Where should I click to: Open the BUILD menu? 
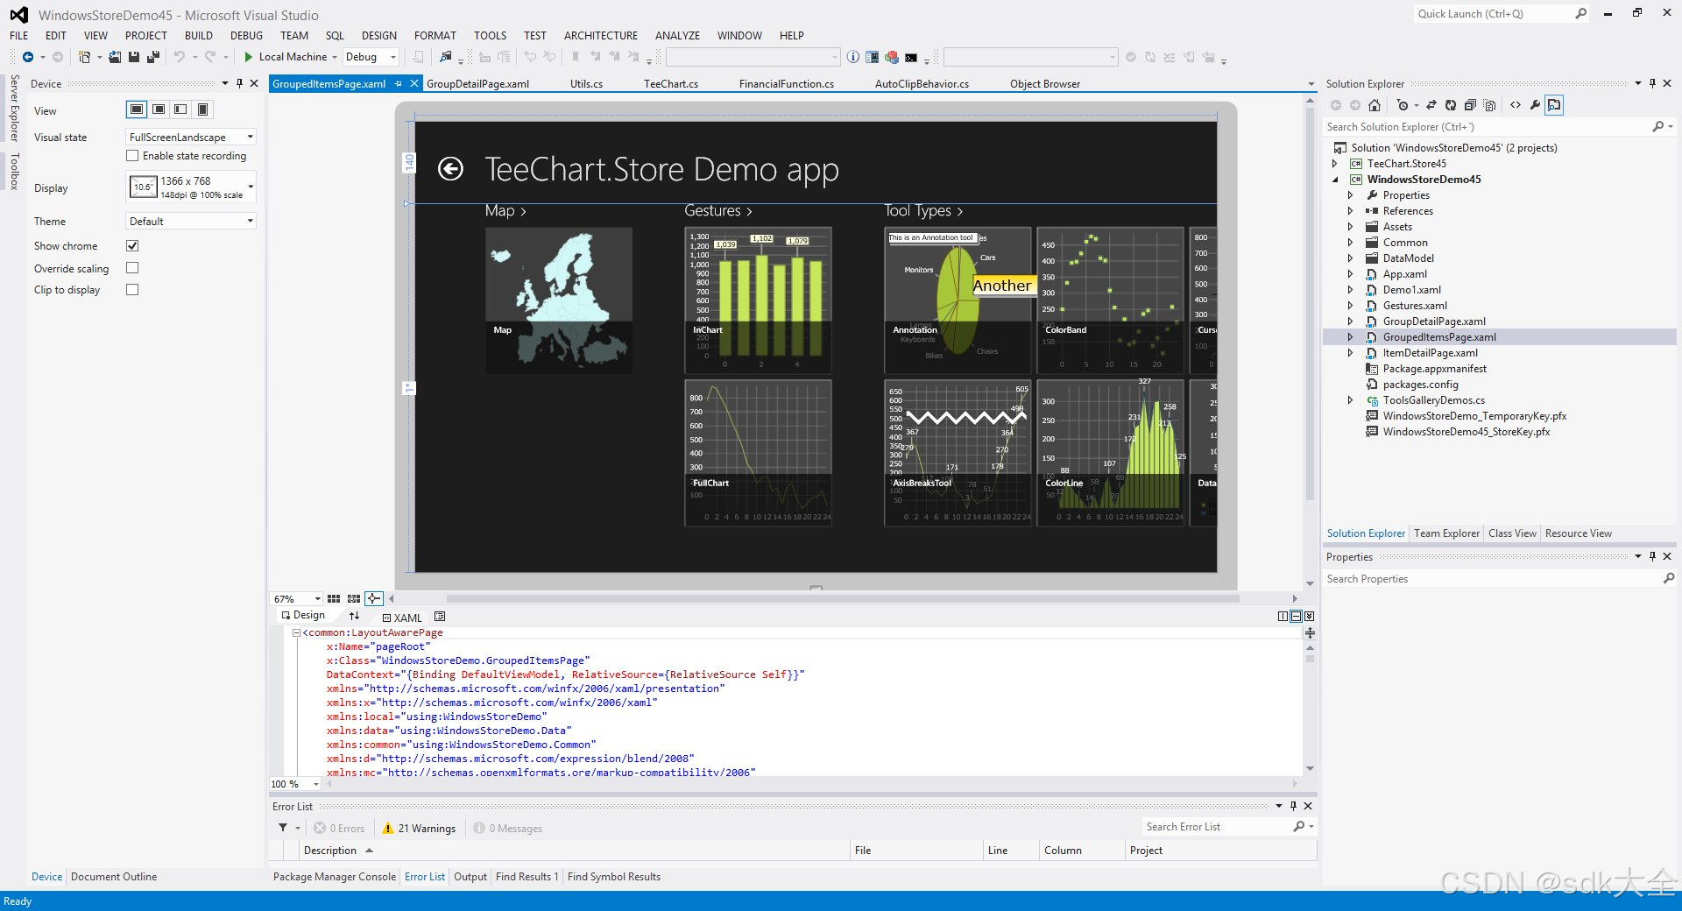(x=199, y=36)
